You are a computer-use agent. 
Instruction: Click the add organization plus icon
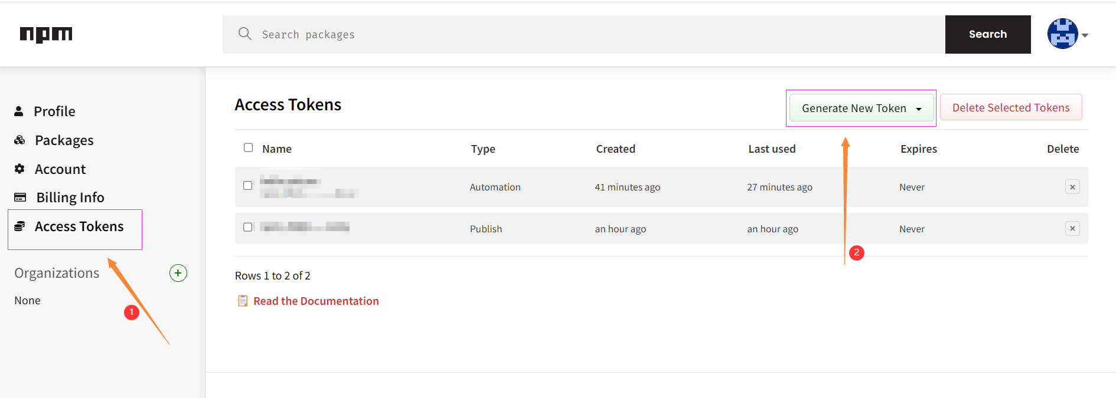click(x=178, y=273)
